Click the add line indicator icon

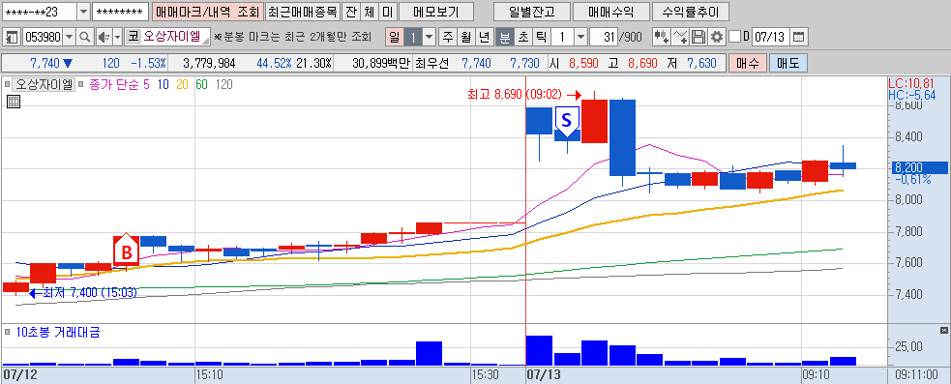680,37
